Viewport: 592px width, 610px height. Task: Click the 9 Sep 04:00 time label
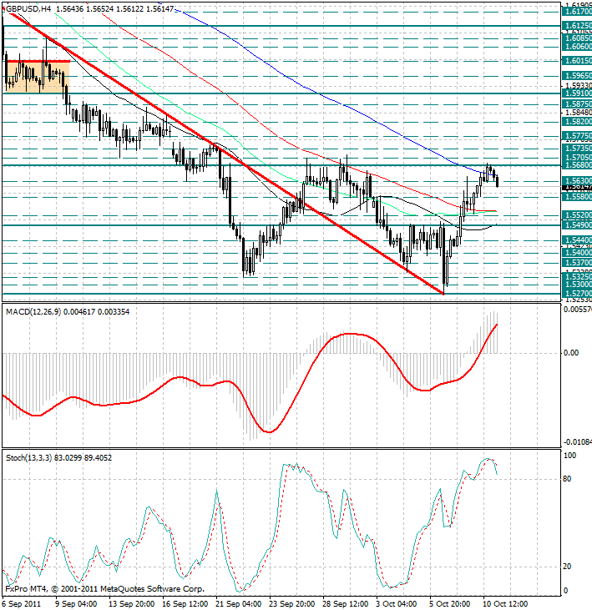(76, 604)
